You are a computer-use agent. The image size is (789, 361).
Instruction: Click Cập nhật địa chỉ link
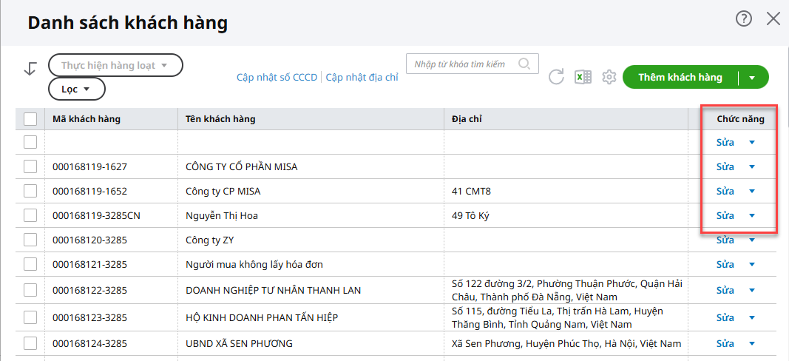tap(362, 77)
